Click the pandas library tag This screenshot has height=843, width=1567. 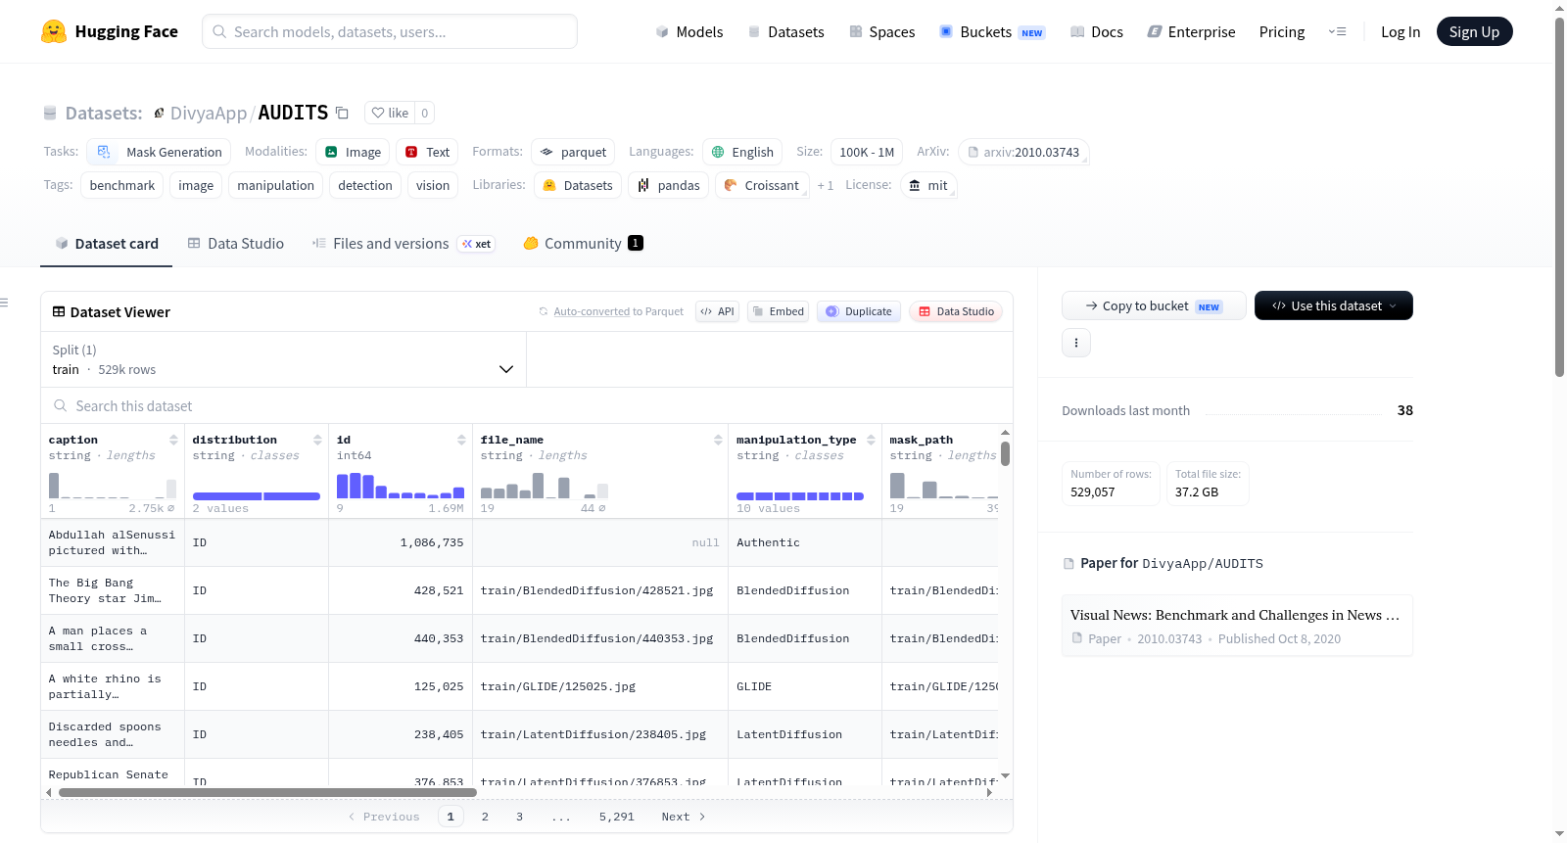tap(669, 185)
